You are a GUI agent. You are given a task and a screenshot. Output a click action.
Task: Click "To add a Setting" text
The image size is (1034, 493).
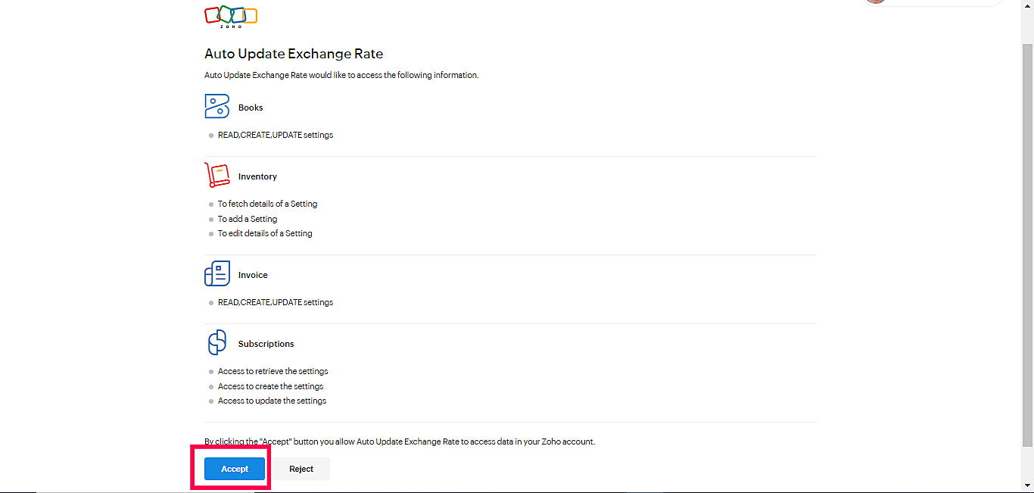[x=248, y=219]
